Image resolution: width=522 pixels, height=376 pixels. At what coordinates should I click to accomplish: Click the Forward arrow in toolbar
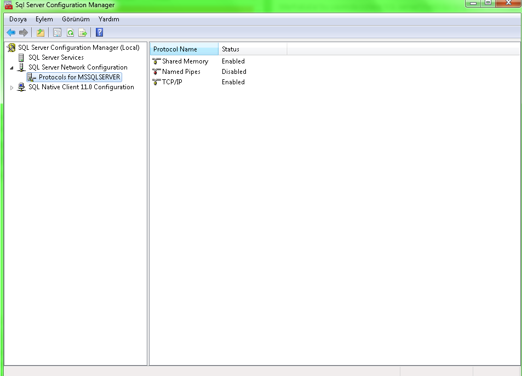point(24,33)
